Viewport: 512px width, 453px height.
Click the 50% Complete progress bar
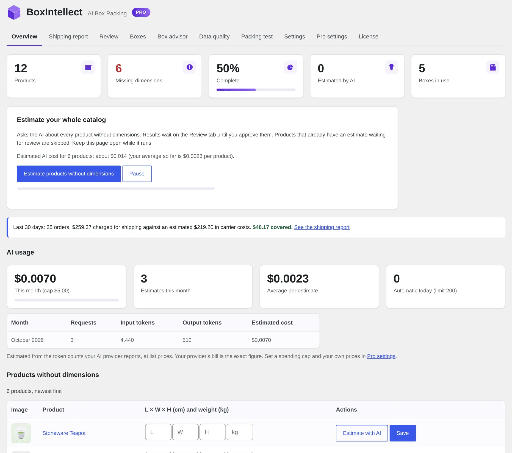[x=256, y=90]
